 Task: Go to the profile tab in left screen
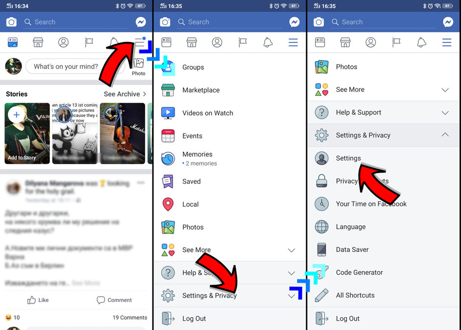63,42
